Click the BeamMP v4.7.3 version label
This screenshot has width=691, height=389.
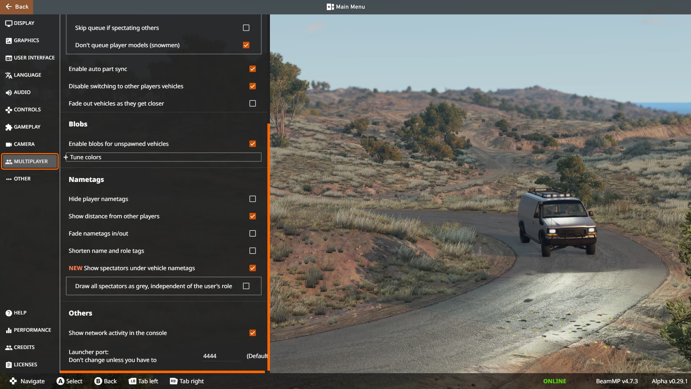(617, 381)
